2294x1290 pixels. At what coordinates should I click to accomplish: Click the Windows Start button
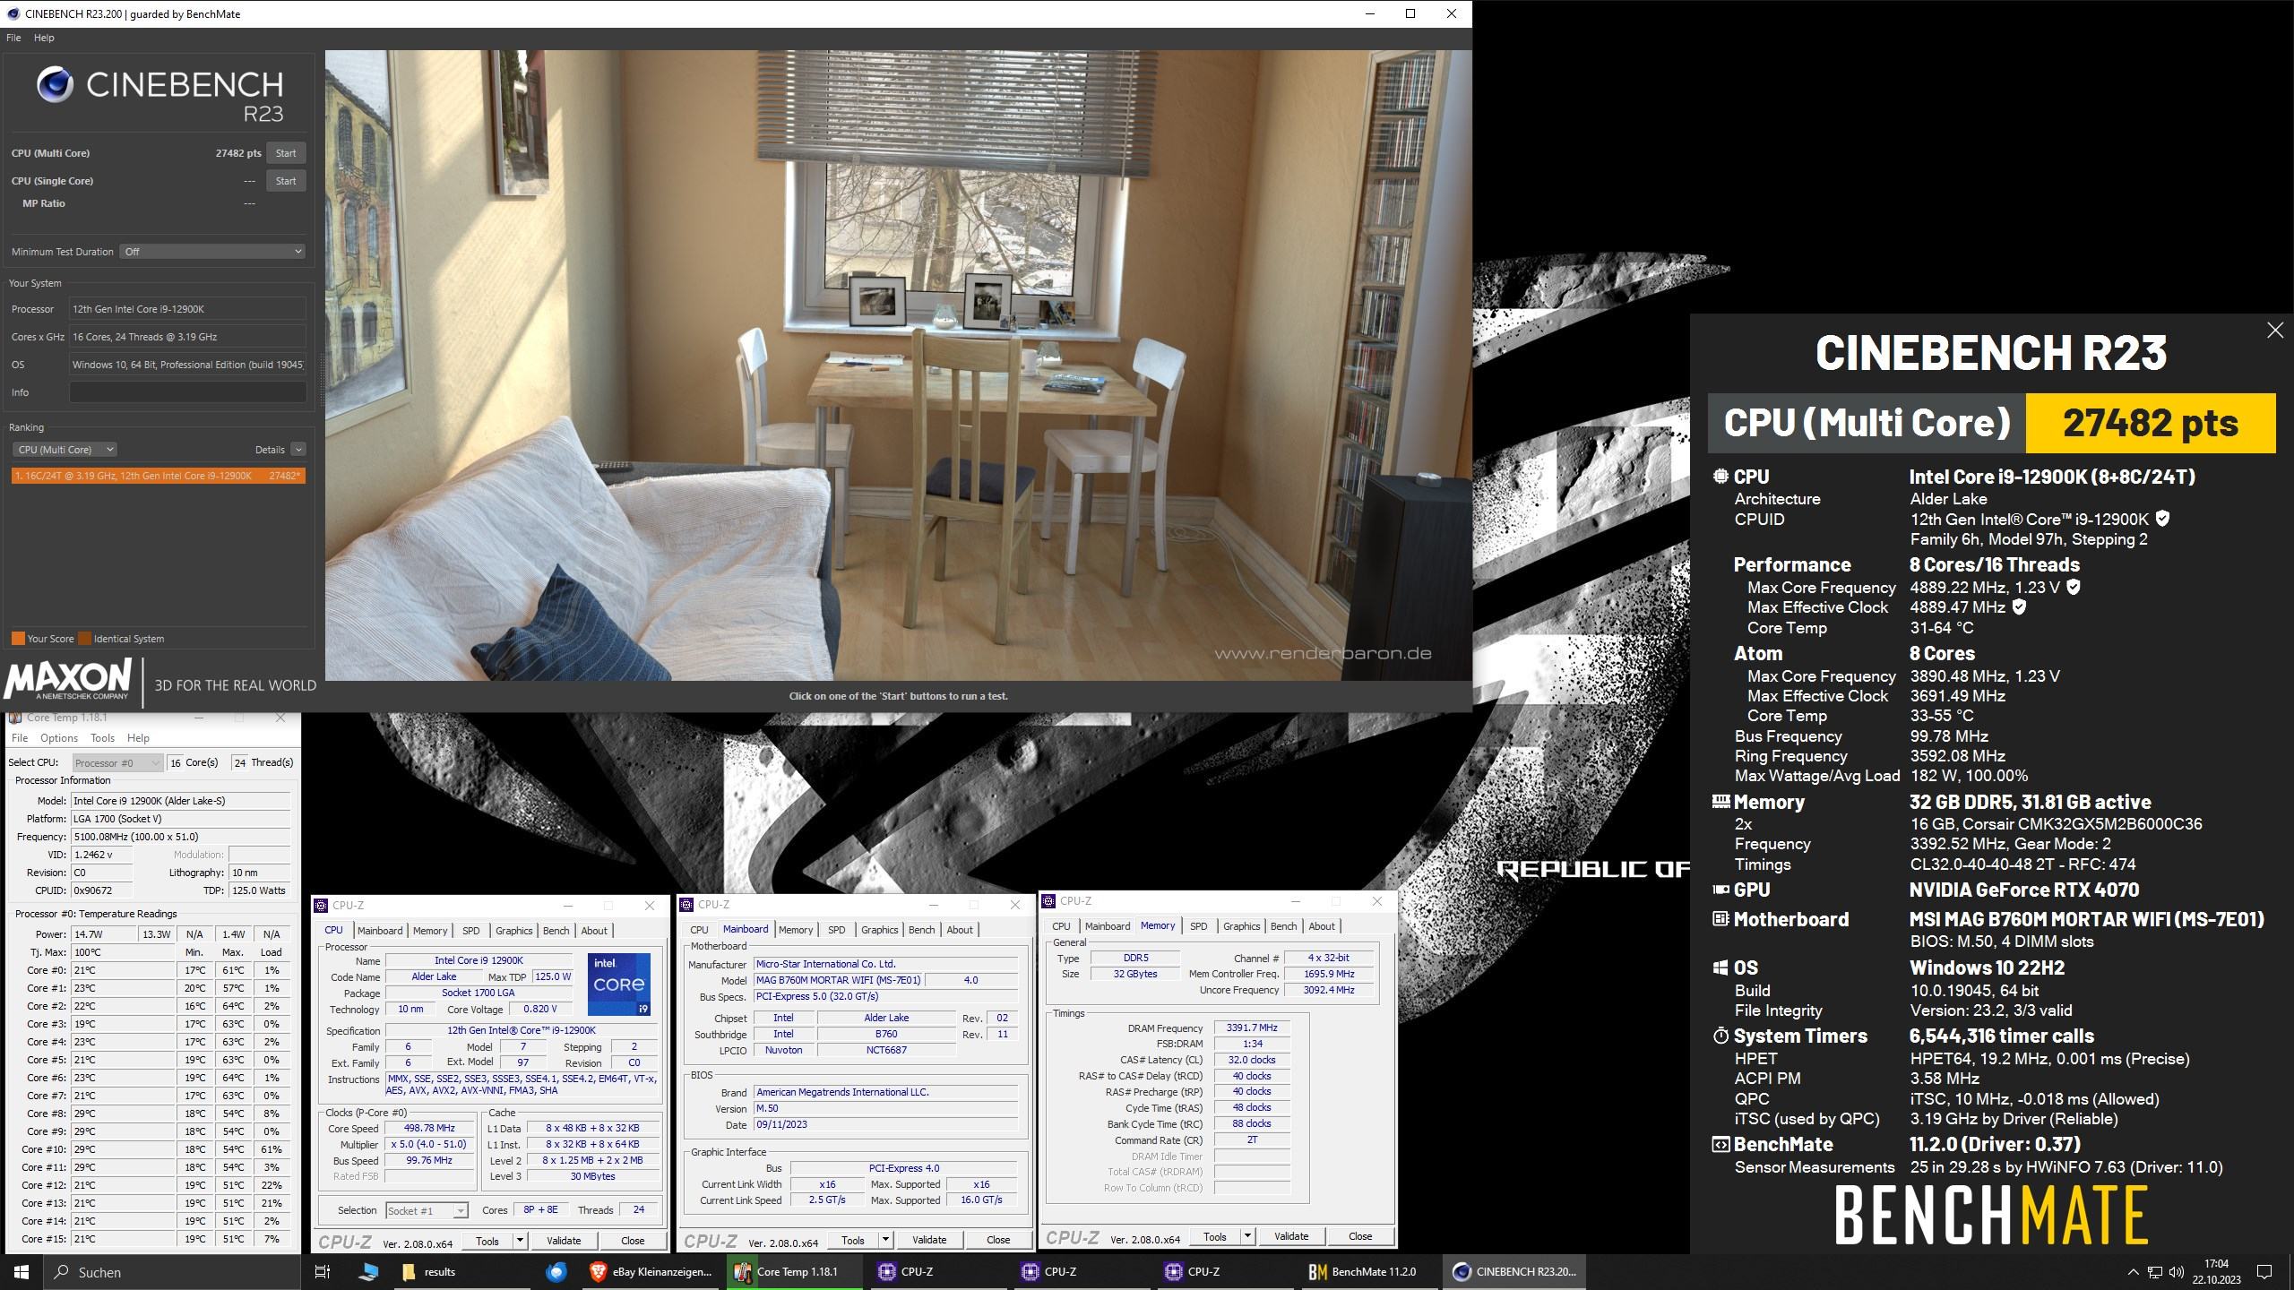coord(22,1271)
